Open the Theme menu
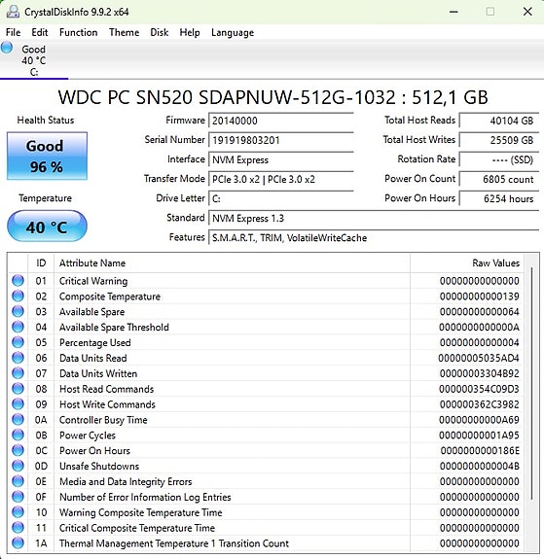 point(124,32)
